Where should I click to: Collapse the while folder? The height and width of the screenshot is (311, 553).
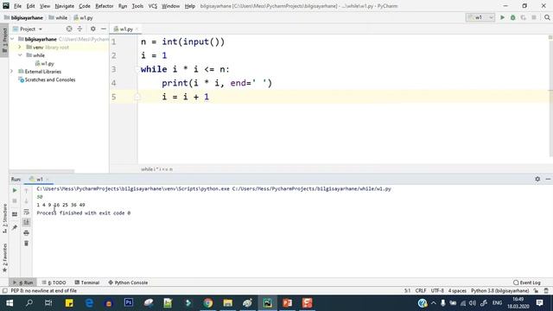click(x=20, y=55)
